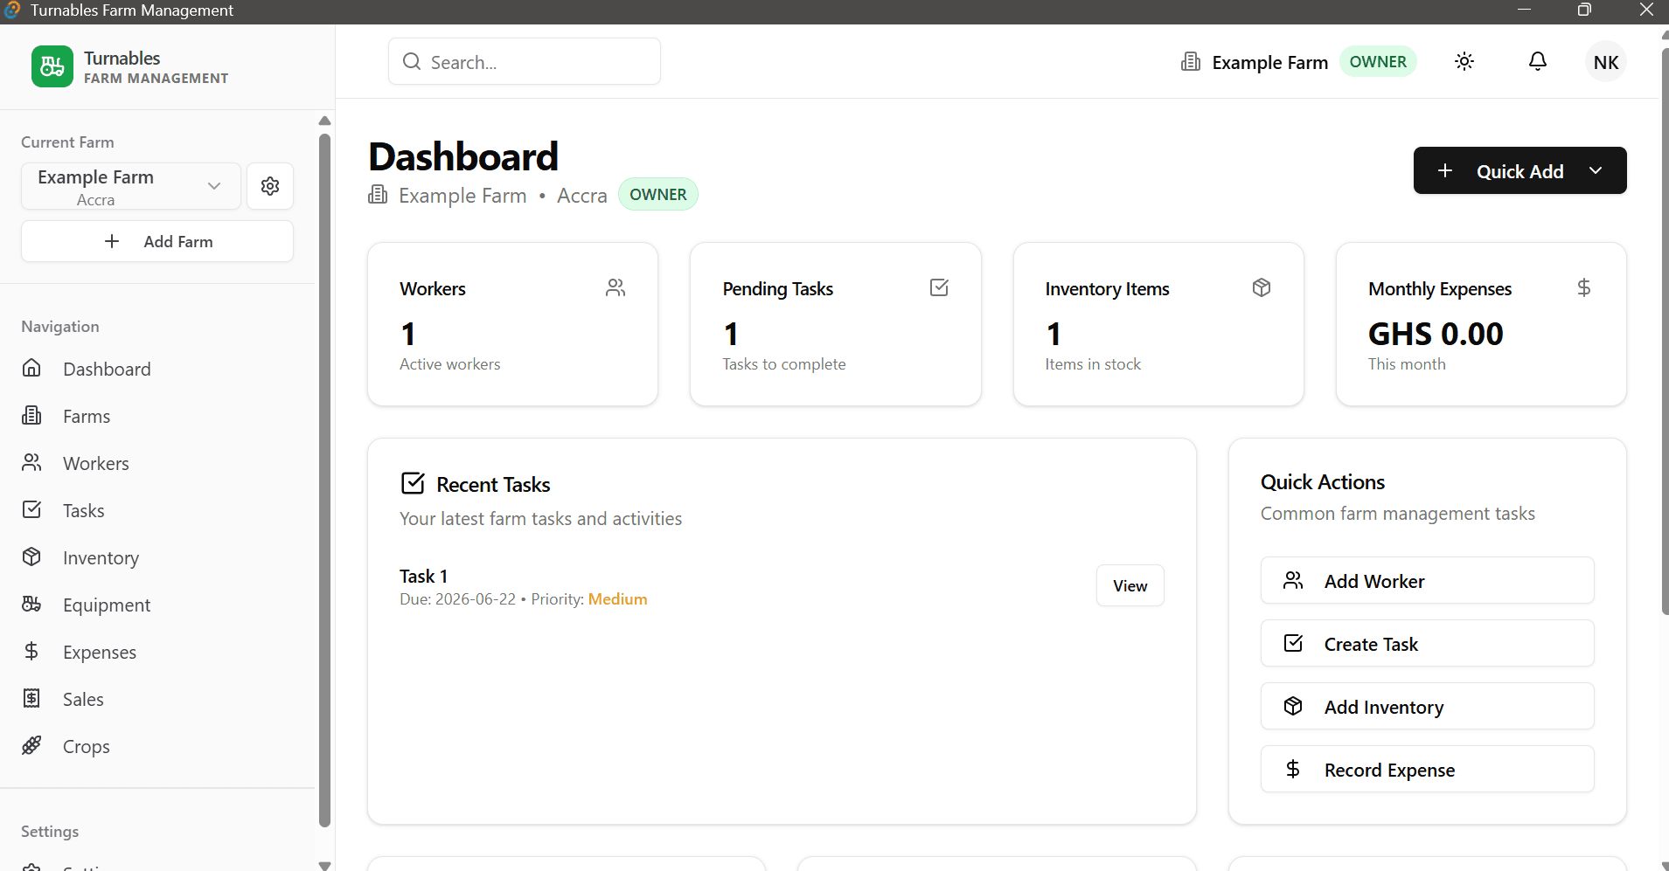Click Add Worker quick action
Image resolution: width=1669 pixels, height=871 pixels.
click(1427, 580)
